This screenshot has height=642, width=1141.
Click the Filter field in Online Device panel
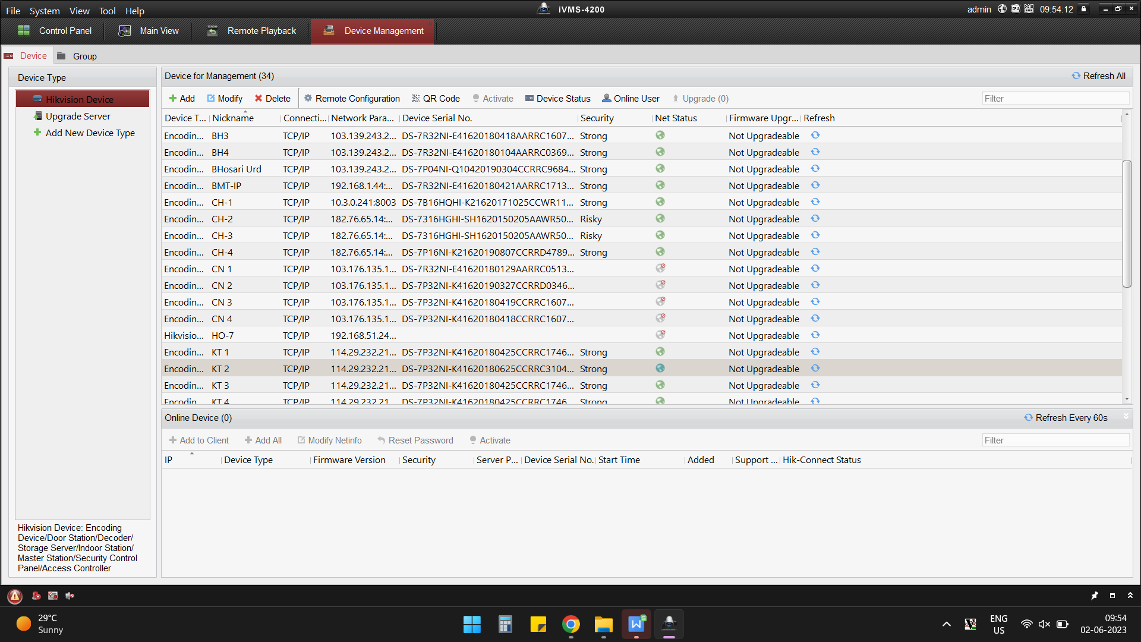(x=1055, y=440)
